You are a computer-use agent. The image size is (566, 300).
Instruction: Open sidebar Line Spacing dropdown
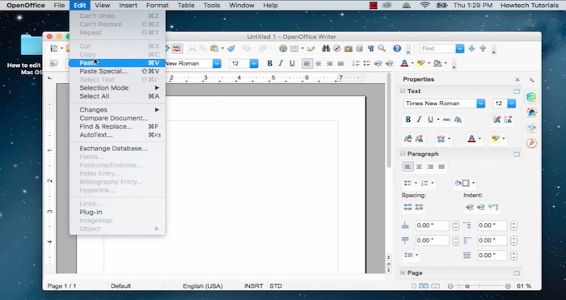411,256
